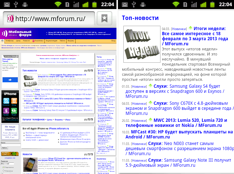Open the Телефоны menu item
The height and width of the screenshot is (174, 234).
click(9, 41)
